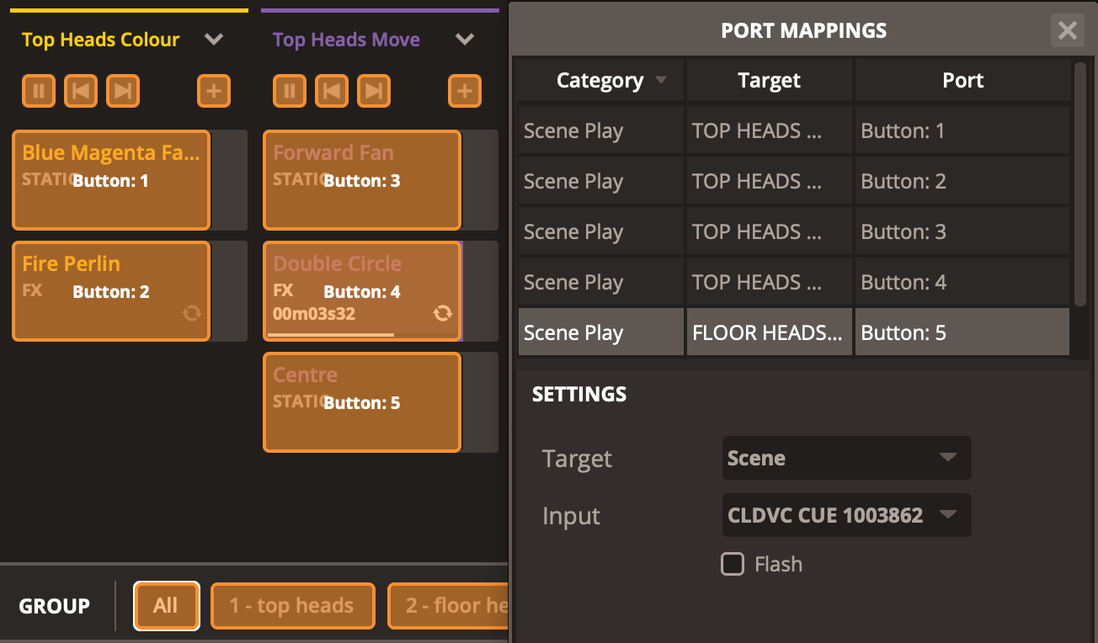Viewport: 1098px width, 643px height.
Task: Add a new scene to Top Heads Colour
Action: pos(214,90)
